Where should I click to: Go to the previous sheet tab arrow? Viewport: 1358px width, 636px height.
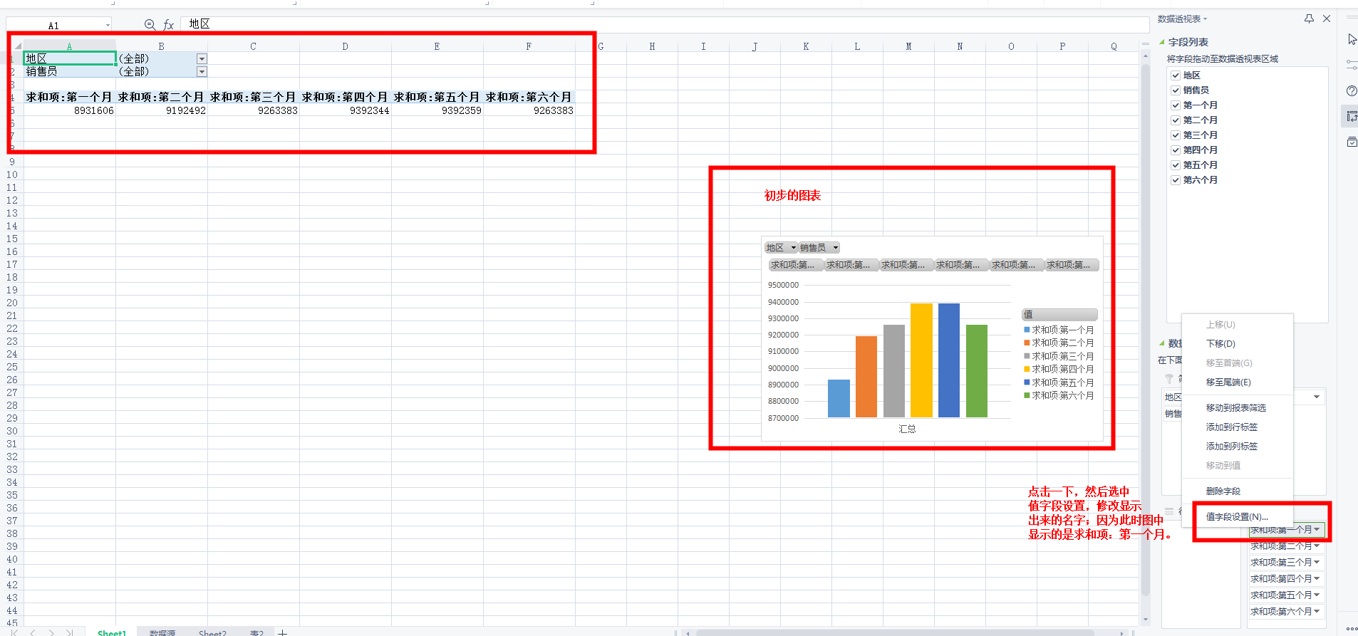[33, 632]
